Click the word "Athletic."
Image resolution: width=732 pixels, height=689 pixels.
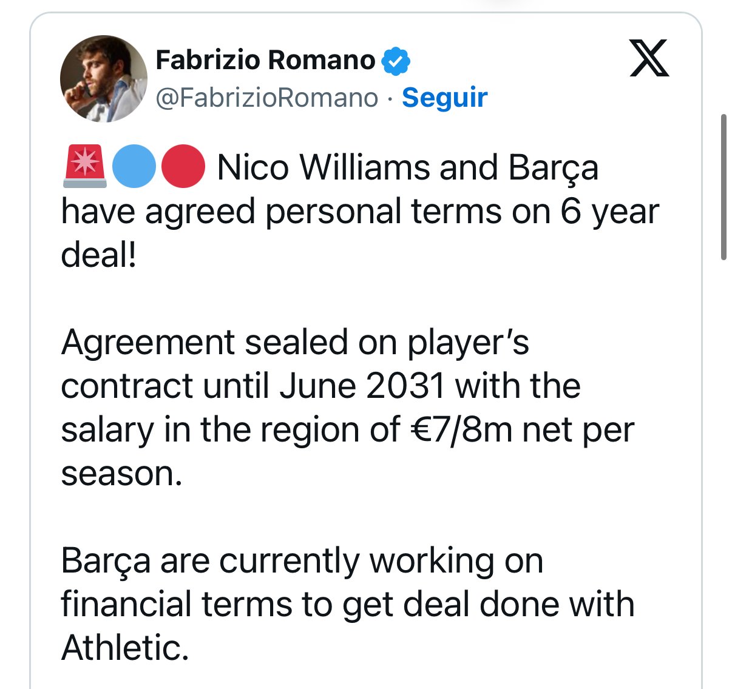click(x=125, y=648)
